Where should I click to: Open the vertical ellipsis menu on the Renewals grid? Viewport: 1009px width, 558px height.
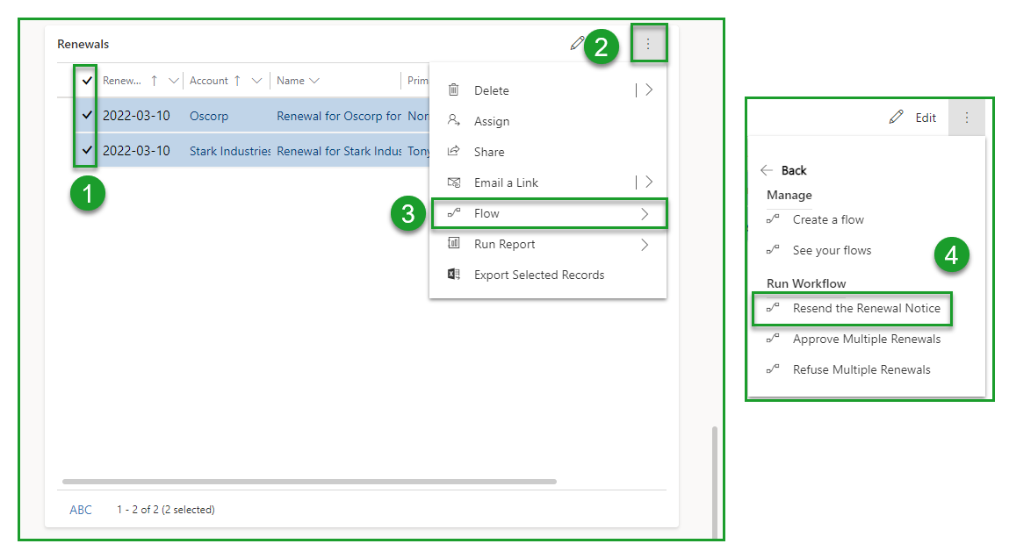coord(649,43)
